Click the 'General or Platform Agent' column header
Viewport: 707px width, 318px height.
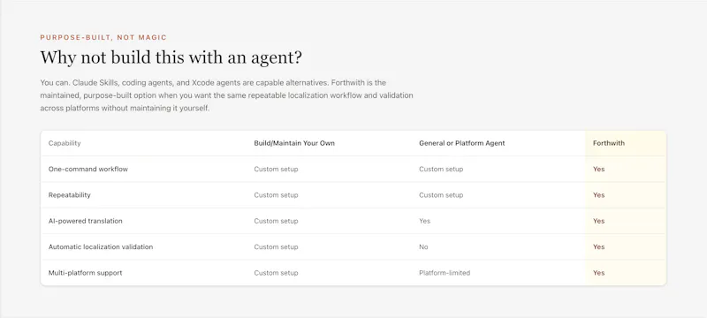[461, 143]
